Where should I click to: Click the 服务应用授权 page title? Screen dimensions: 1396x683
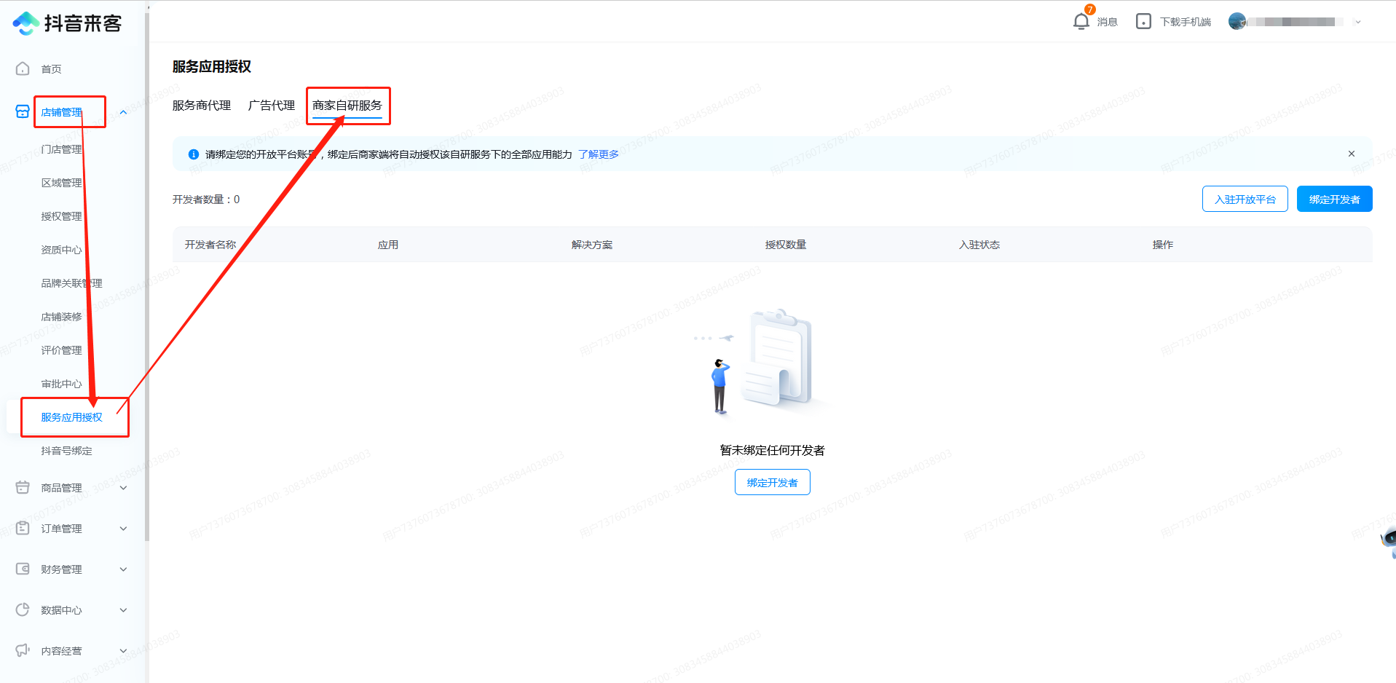click(x=212, y=66)
